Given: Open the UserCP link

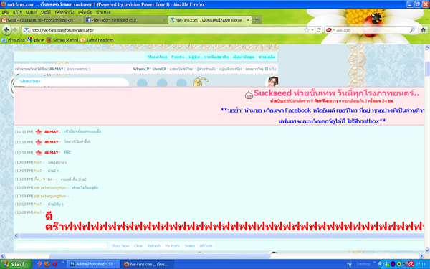Looking at the screenshot, I should (159, 69).
